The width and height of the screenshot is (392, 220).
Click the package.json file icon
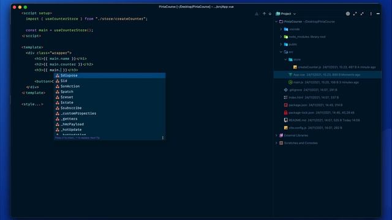286,105
